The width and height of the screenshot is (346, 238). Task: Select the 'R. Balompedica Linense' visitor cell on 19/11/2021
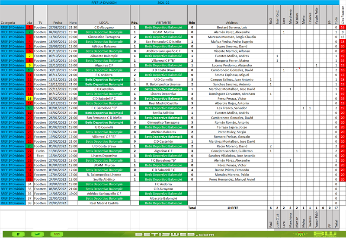(163, 84)
